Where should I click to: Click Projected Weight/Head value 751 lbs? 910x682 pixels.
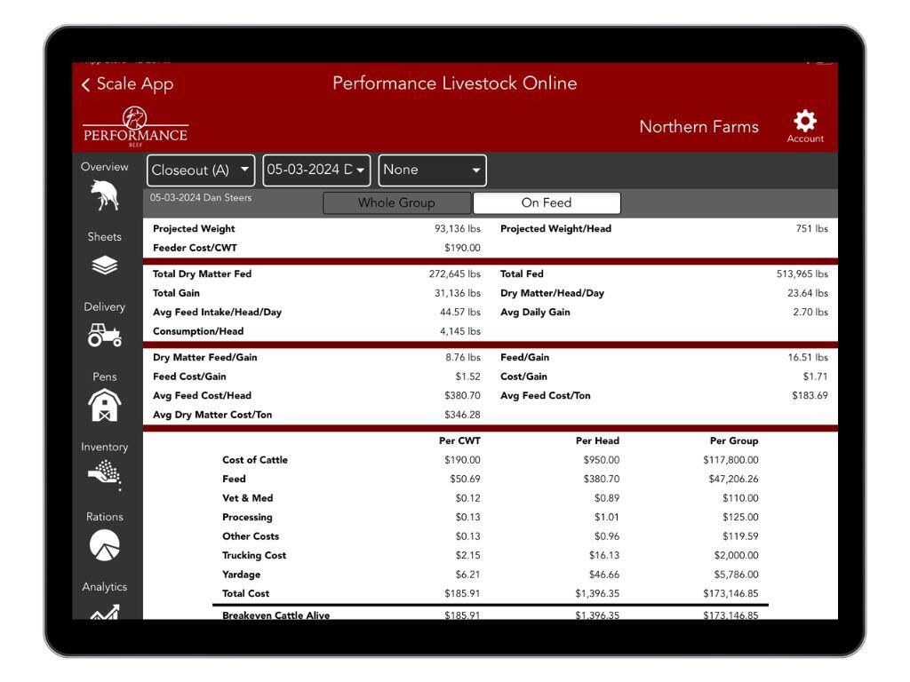pyautogui.click(x=812, y=228)
